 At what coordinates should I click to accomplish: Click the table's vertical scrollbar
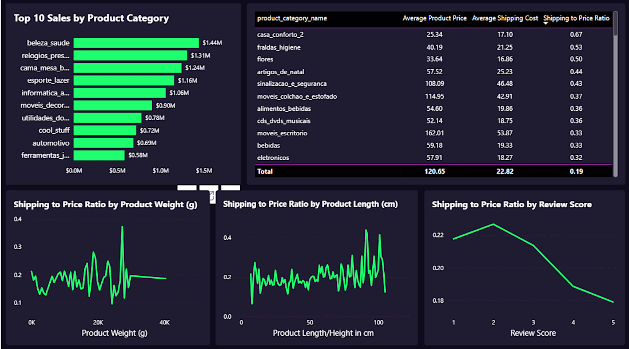(615, 94)
